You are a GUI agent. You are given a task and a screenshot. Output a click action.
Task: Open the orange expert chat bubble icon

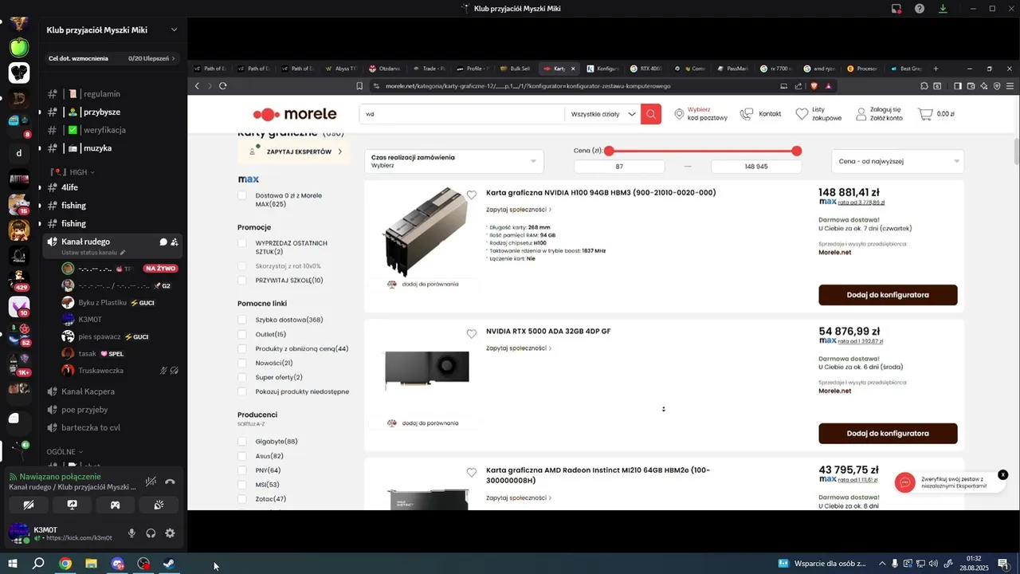904,482
